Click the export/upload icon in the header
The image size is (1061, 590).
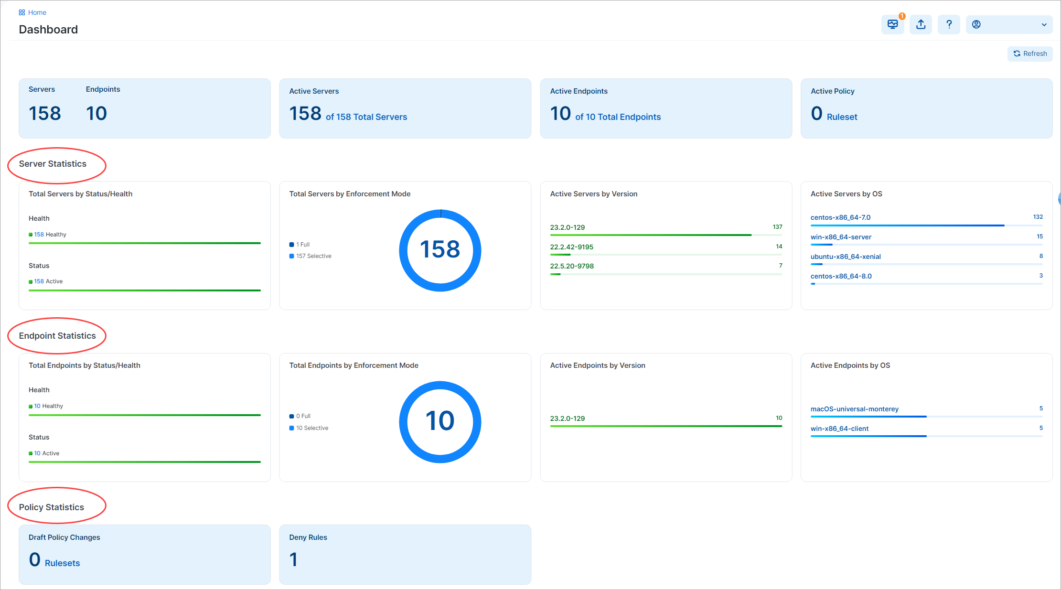(x=921, y=24)
